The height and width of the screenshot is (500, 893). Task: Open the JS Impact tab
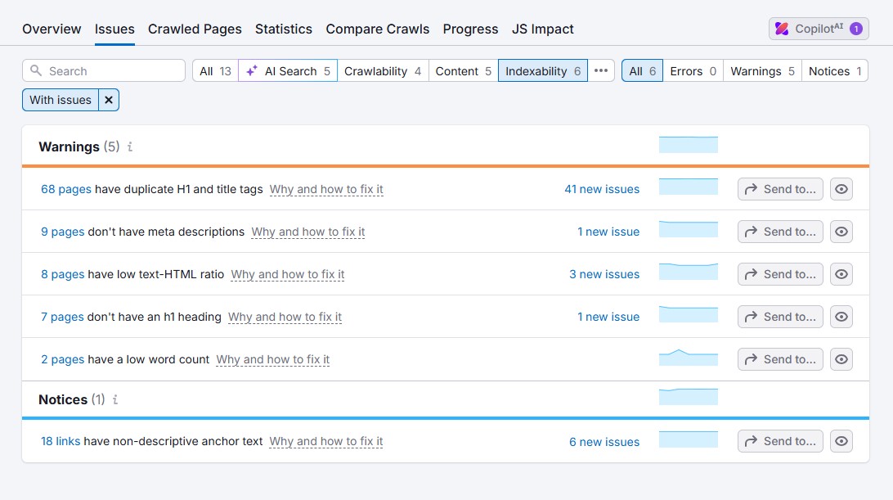542,29
